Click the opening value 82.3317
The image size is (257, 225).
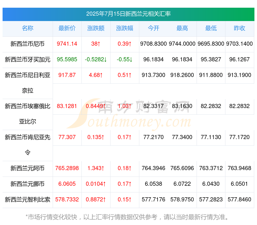153,106
